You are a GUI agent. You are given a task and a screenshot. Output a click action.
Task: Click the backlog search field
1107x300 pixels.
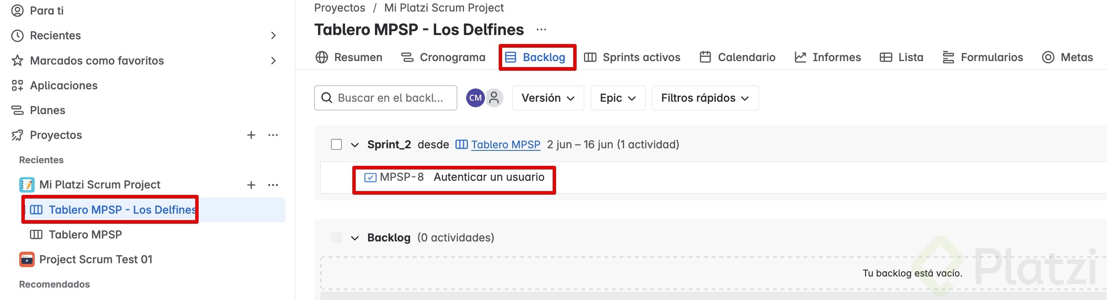click(x=390, y=98)
